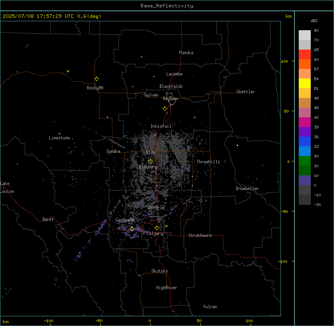Click the yellow diamond marker above Didsbury
334x326 pixels.
[150, 161]
